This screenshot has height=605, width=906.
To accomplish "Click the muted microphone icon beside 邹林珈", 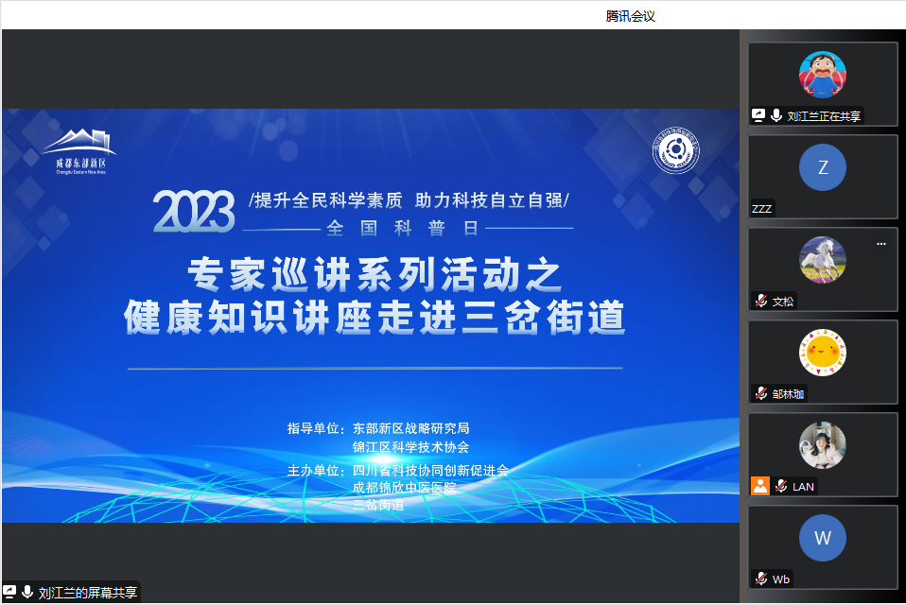I will [x=760, y=393].
